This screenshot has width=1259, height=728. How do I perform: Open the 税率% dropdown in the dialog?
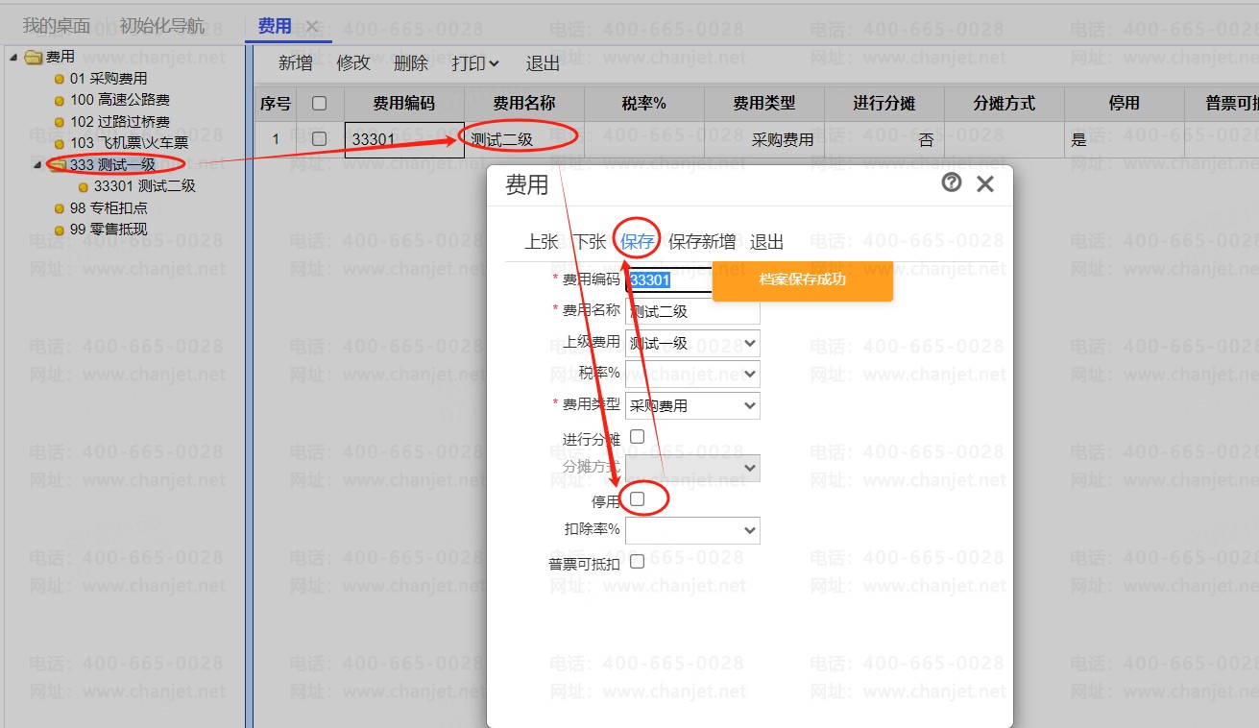(692, 374)
